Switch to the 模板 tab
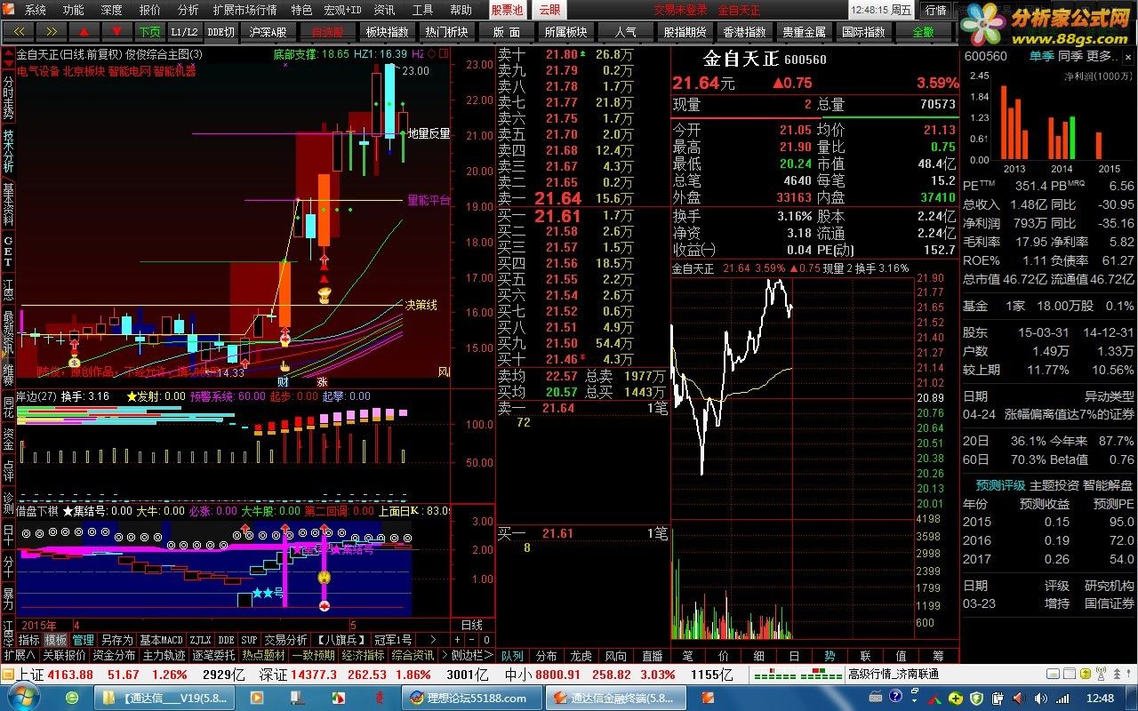 click(55, 640)
